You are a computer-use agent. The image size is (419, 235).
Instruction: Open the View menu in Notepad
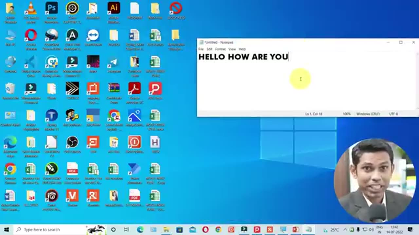tap(232, 49)
